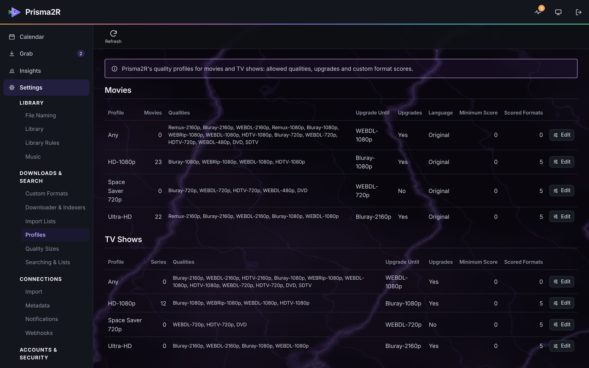Screen dimensions: 589x368
Task: Edit the TV Shows Space Saver 720p profile
Action: tap(561, 325)
